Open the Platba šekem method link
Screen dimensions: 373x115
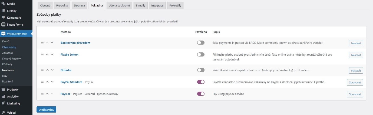[69, 55]
